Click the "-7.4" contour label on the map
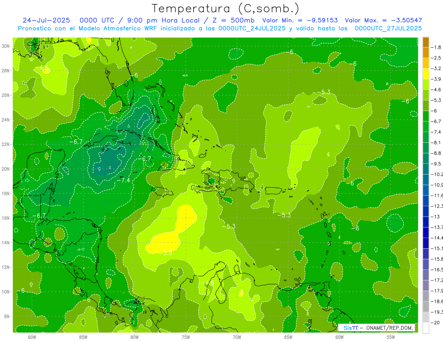The width and height of the screenshot is (443, 342). coord(123,180)
